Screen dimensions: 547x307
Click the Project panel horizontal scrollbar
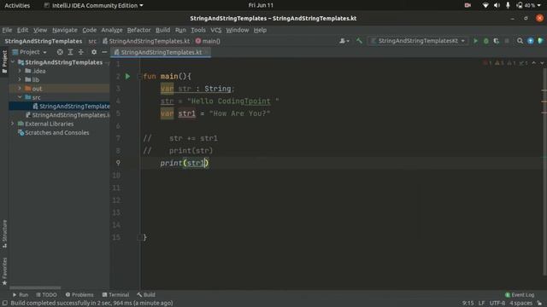[35, 288]
